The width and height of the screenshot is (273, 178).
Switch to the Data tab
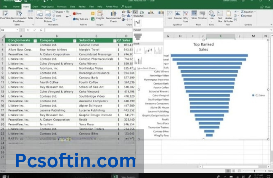pyautogui.click(x=73, y=7)
